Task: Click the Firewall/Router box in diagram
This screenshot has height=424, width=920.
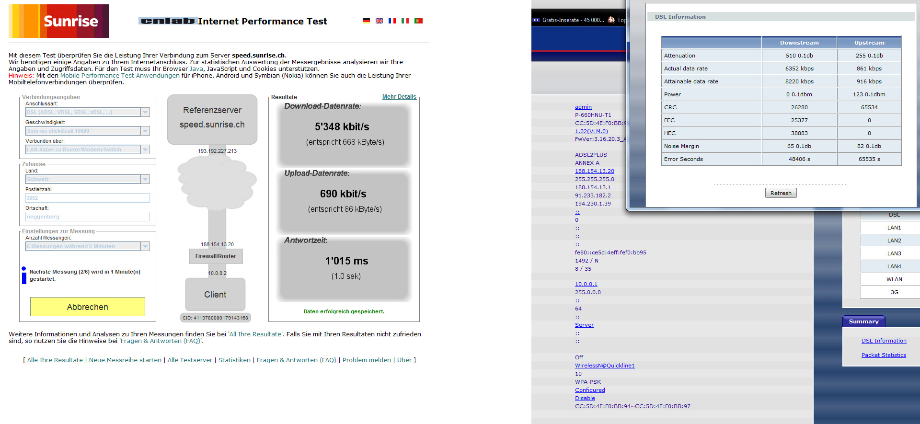Action: pos(216,256)
